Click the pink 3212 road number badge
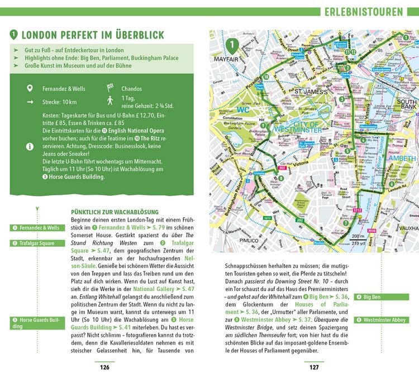 (x=358, y=210)
